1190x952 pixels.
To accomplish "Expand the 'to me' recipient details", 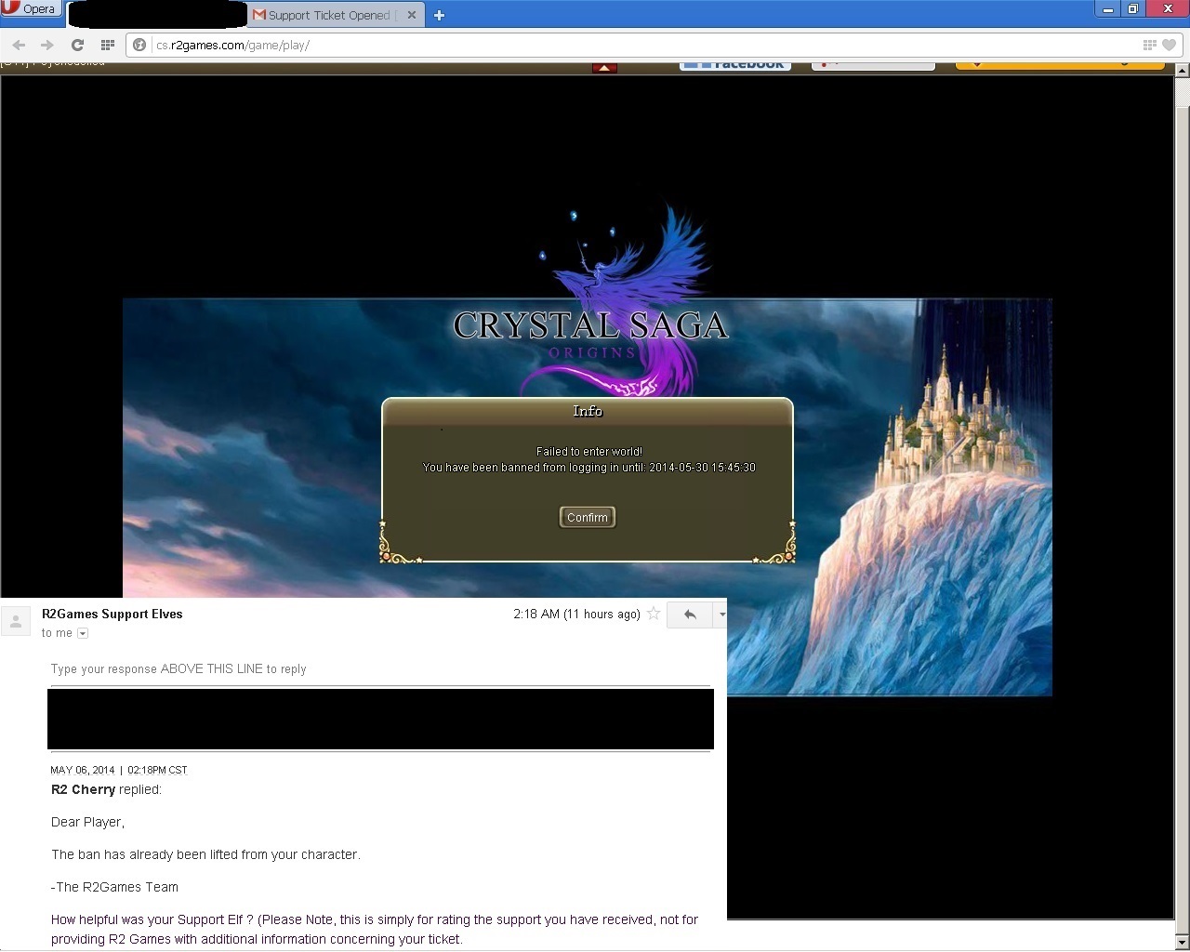I will click(83, 633).
